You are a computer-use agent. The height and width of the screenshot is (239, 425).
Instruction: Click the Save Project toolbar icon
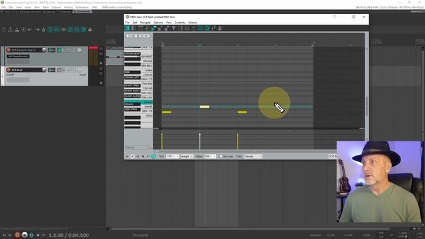(17, 29)
